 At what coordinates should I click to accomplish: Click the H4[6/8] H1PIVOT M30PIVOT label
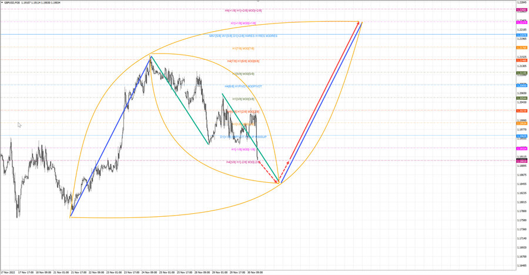click(x=243, y=86)
